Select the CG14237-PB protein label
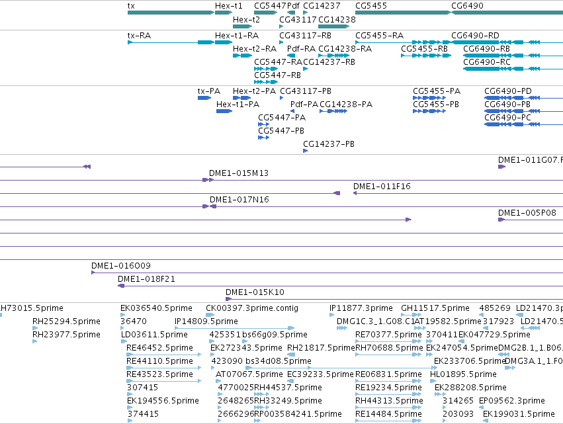Viewport: 563px width, 424px height. (x=329, y=144)
